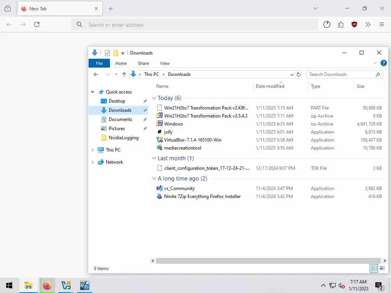Select Desktop in Quick access
Image resolution: width=391 pixels, height=293 pixels.
pyautogui.click(x=117, y=101)
